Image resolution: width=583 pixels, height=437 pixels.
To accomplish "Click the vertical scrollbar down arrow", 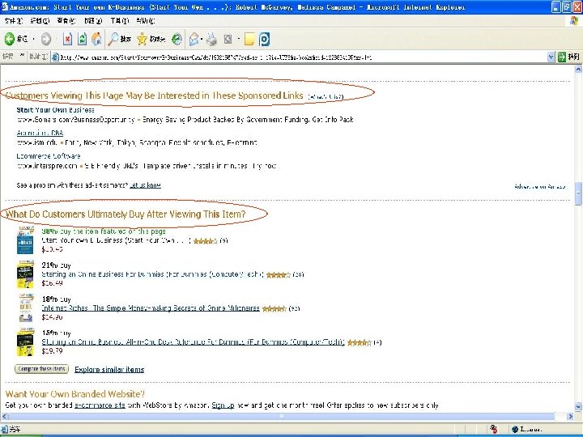I will [x=578, y=406].
